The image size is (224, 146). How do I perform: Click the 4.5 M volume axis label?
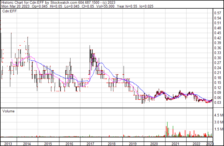(218, 115)
